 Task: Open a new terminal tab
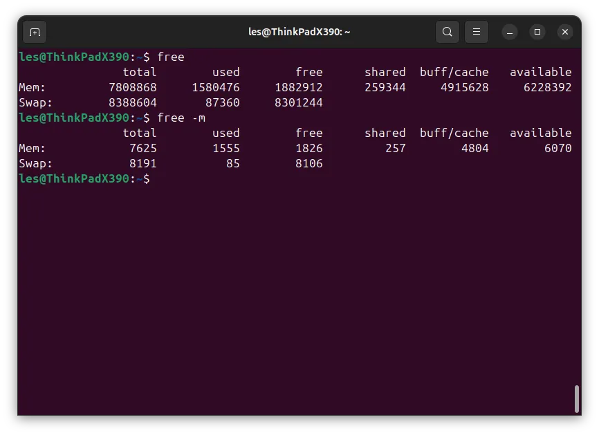point(35,32)
